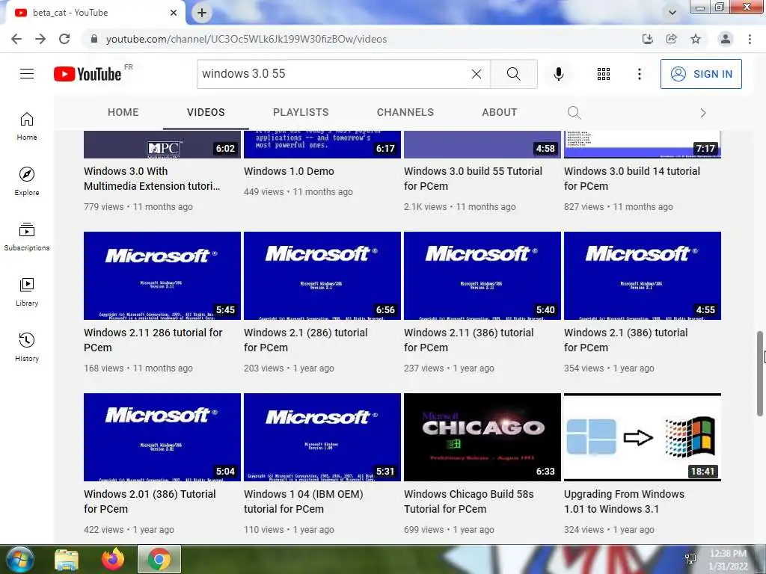Open Windows 2.11 (386) tutorial title link
The height and width of the screenshot is (574, 766).
tap(468, 340)
